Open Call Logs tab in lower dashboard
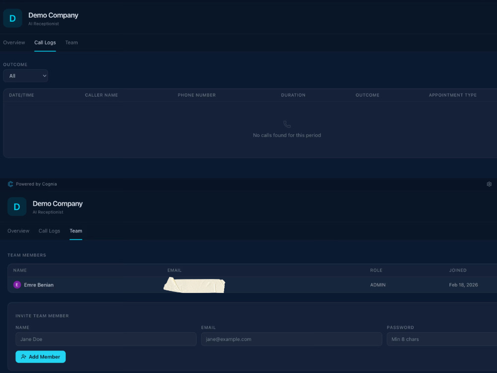Image resolution: width=497 pixels, height=373 pixels. pyautogui.click(x=49, y=231)
